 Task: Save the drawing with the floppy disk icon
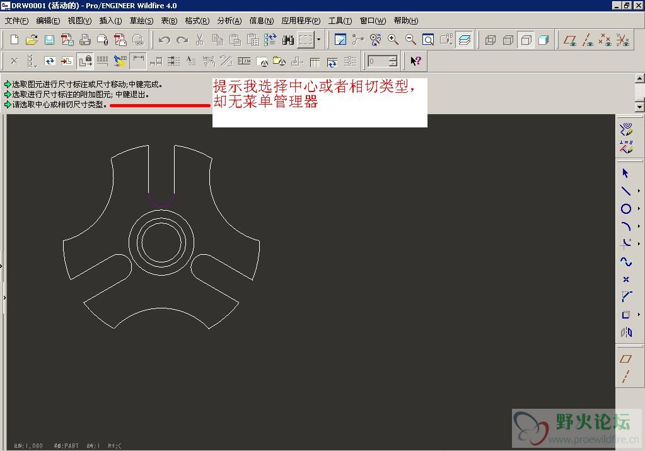pos(49,40)
